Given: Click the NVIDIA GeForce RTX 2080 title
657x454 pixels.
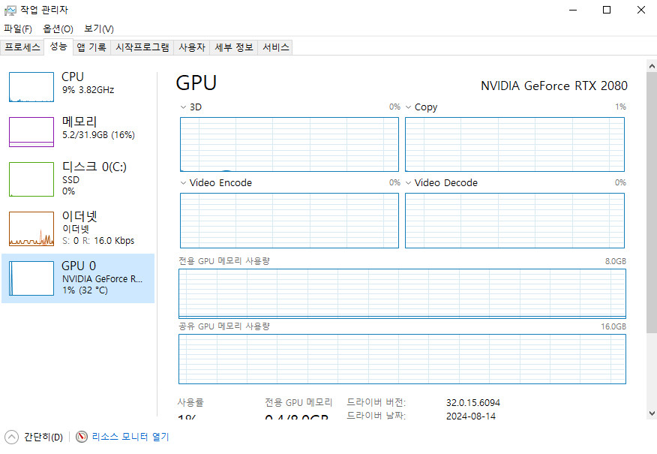Looking at the screenshot, I should pos(554,86).
